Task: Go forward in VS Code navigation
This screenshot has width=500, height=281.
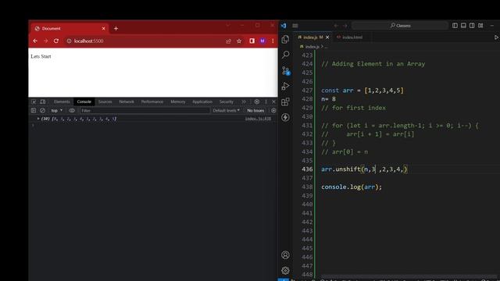Action: pos(345,26)
